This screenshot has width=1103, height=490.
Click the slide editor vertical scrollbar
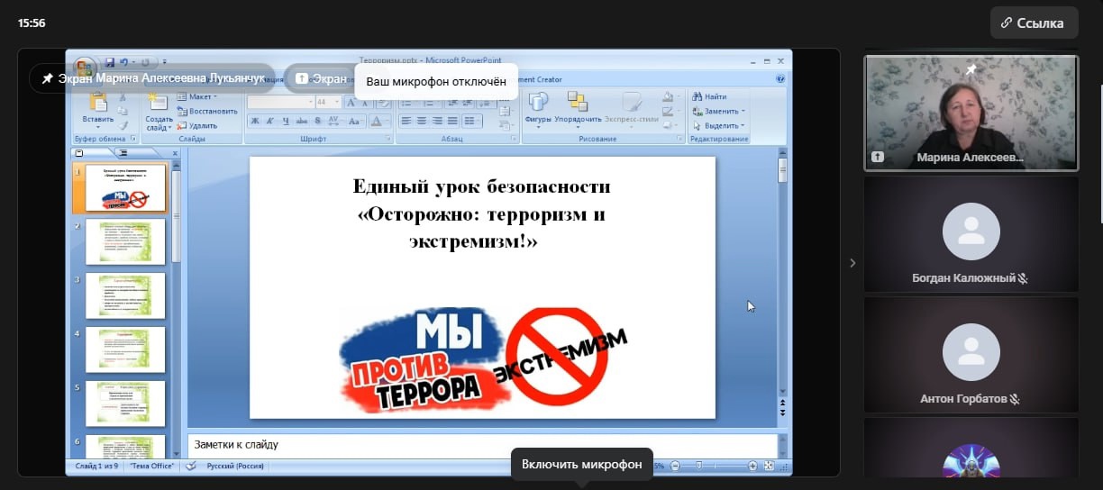point(782,279)
